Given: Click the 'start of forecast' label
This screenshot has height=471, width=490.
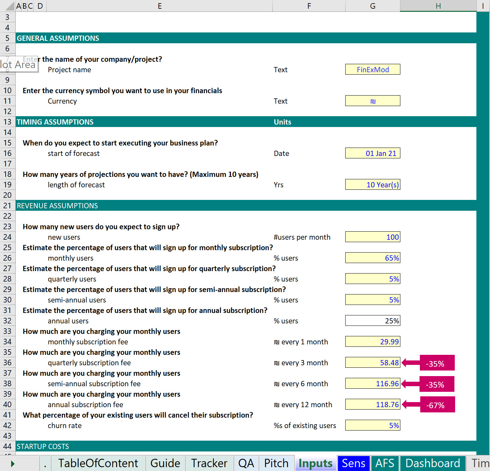Looking at the screenshot, I should click(74, 154).
